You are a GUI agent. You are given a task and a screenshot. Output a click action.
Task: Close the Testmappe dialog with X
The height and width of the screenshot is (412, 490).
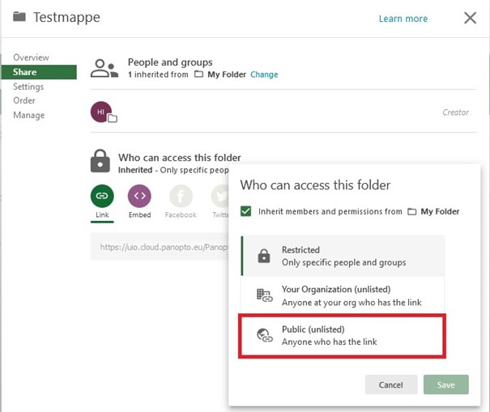click(470, 18)
